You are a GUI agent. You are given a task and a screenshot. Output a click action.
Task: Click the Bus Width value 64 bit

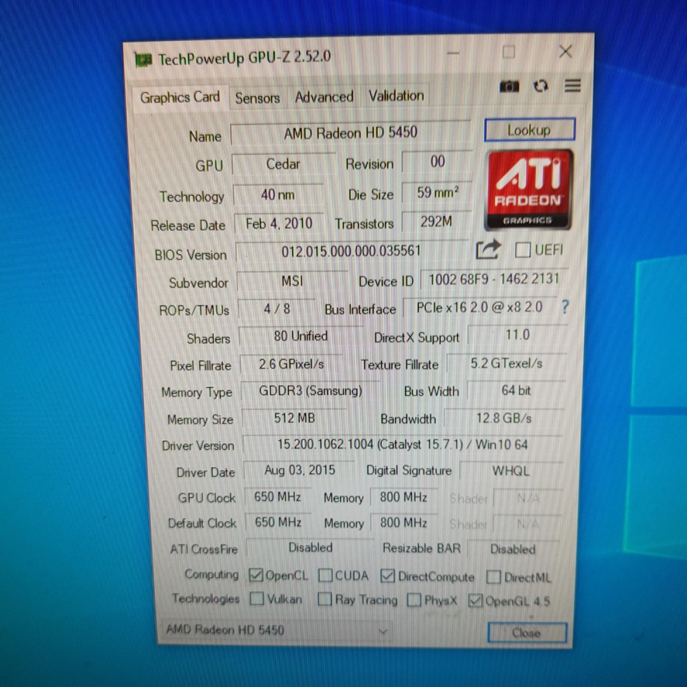(516, 390)
